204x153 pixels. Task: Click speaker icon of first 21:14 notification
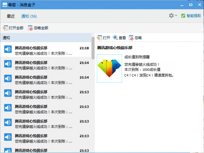pos(8,64)
